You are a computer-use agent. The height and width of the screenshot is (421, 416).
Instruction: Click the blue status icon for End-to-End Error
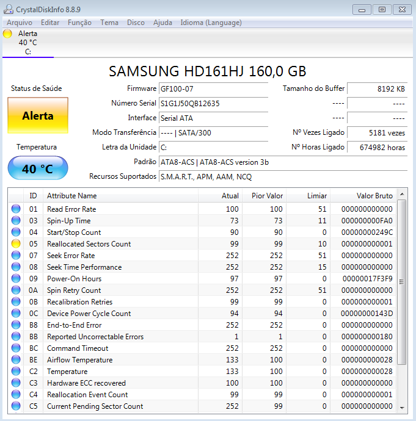[16, 325]
